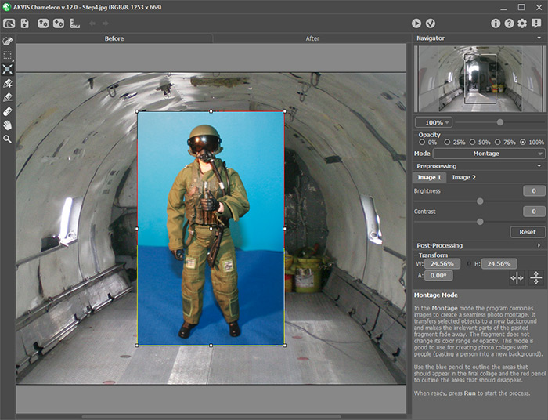The height and width of the screenshot is (420, 548).
Task: Set opacity to 0%
Action: (x=422, y=143)
